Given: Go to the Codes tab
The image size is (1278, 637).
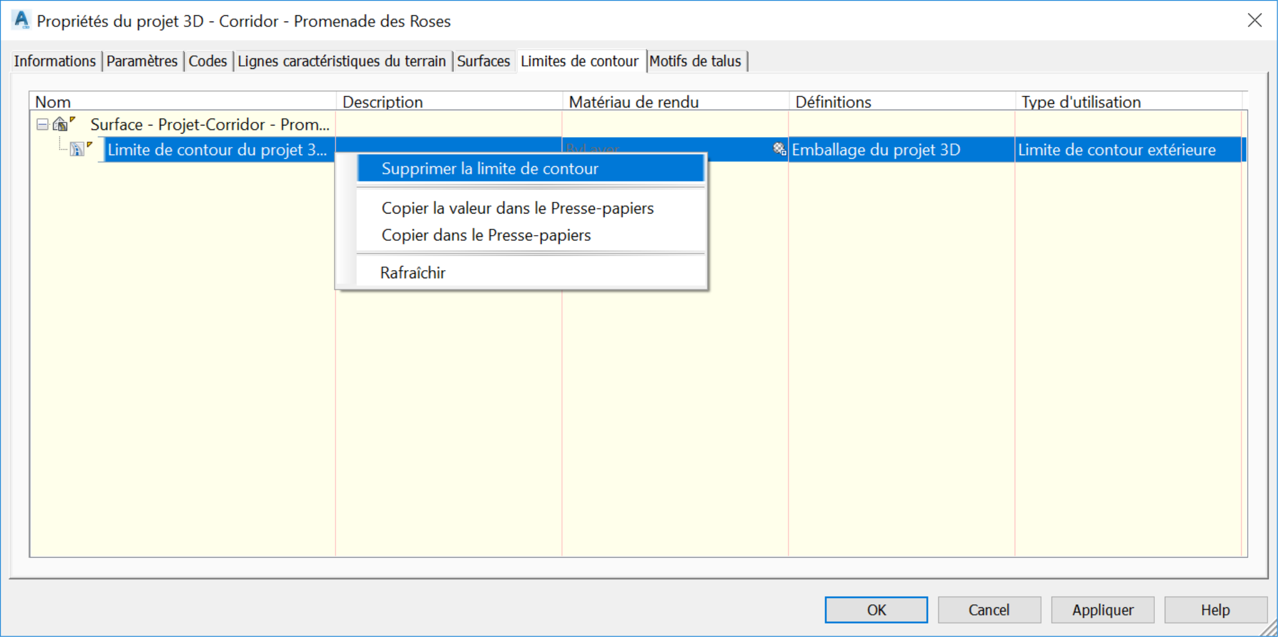Looking at the screenshot, I should click(x=208, y=61).
